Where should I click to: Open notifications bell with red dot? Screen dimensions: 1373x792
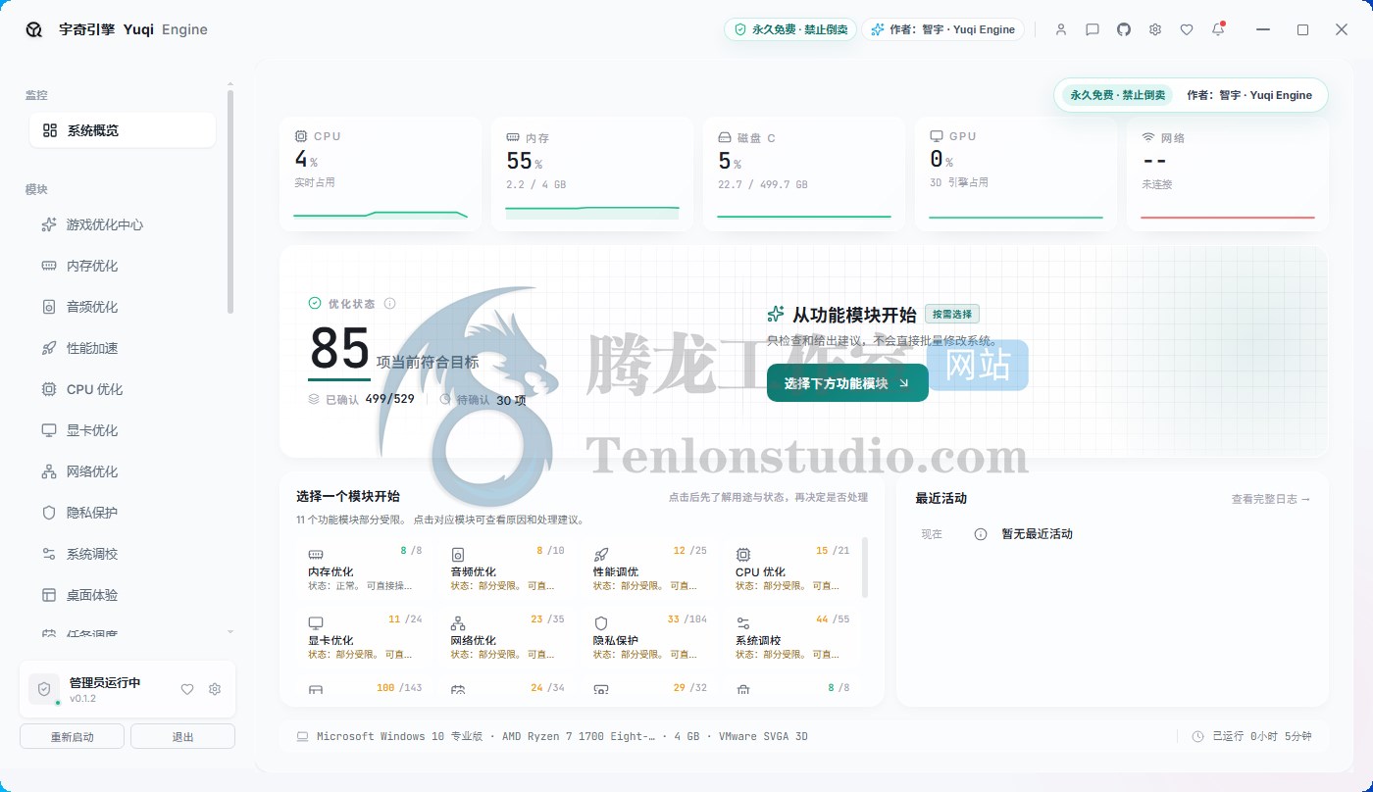coord(1218,29)
